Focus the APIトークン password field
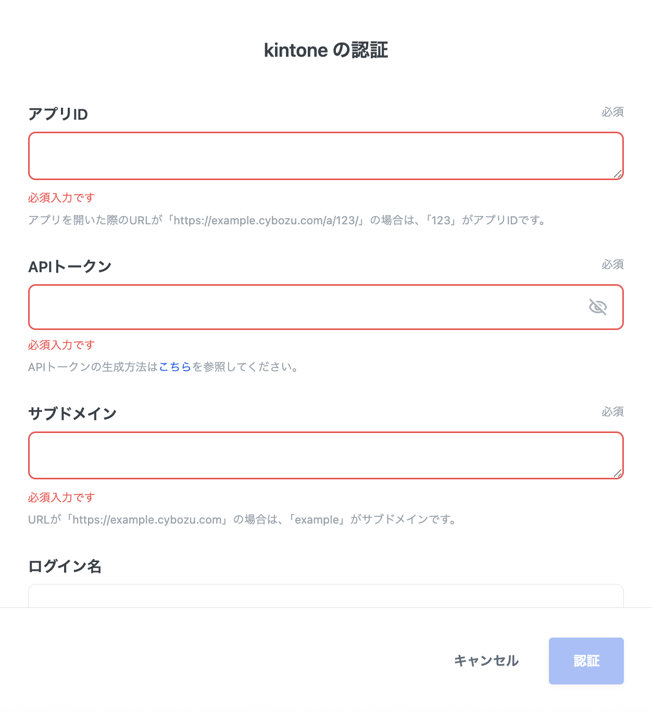Image resolution: width=652 pixels, height=712 pixels. click(x=307, y=307)
